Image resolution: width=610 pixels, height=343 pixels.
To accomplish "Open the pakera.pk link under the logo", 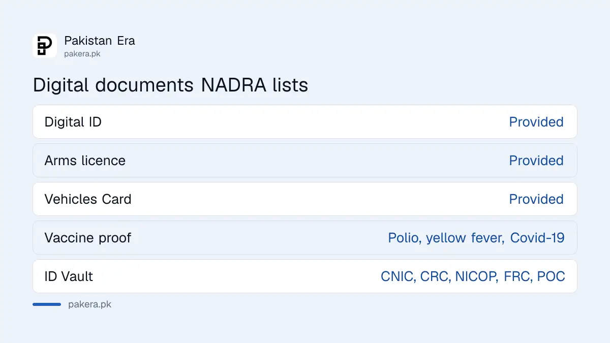I will (x=82, y=54).
